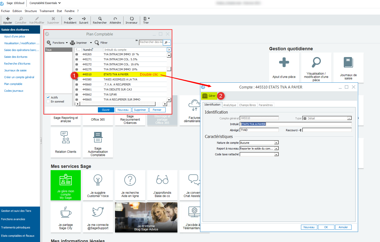This screenshot has height=242, width=380.
Task: Click the Rechercher magnifier toolbar icon
Action: pyautogui.click(x=100, y=19)
